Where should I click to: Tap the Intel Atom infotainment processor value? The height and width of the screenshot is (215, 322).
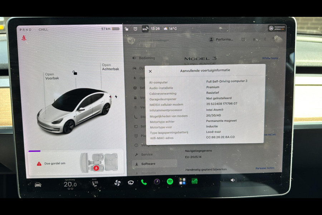coord(215,110)
